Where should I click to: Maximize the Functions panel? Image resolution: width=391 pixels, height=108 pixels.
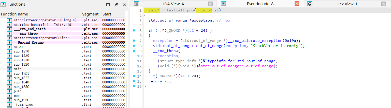click(108, 5)
